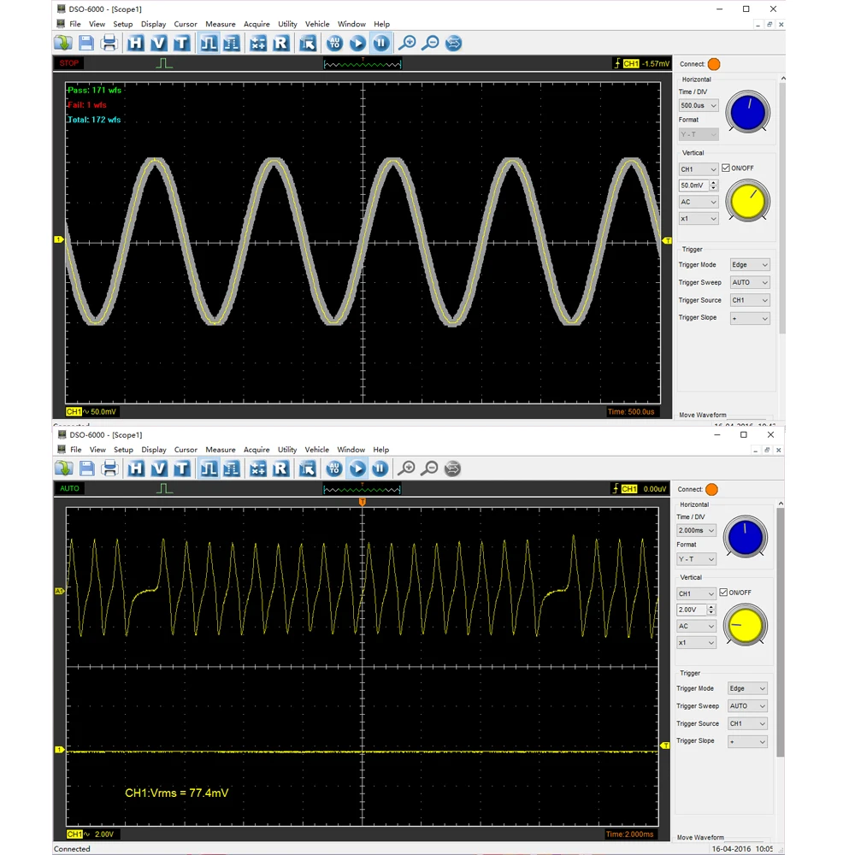
Task: Click the R reference icon in bottom window
Action: click(280, 469)
